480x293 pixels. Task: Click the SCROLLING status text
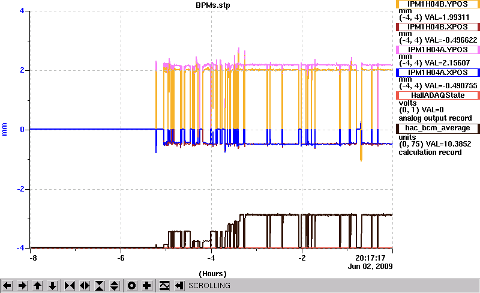pos(209,286)
